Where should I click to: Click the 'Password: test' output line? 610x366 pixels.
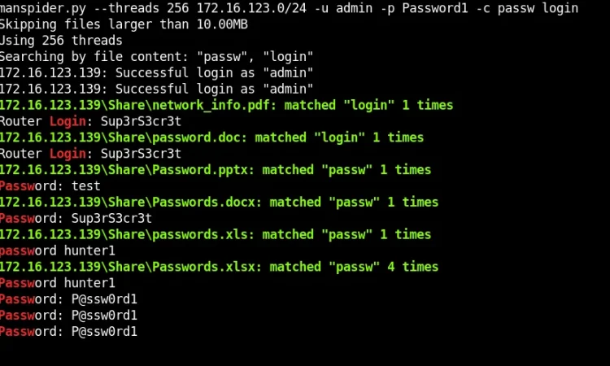pos(50,186)
